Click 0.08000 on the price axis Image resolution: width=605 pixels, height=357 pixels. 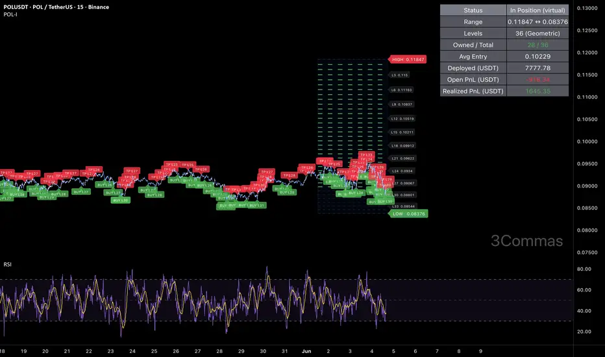click(587, 230)
